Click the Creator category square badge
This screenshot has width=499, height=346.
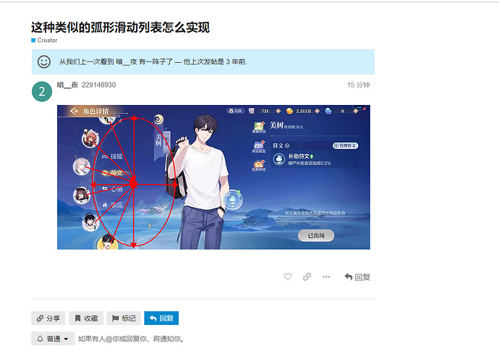click(33, 40)
